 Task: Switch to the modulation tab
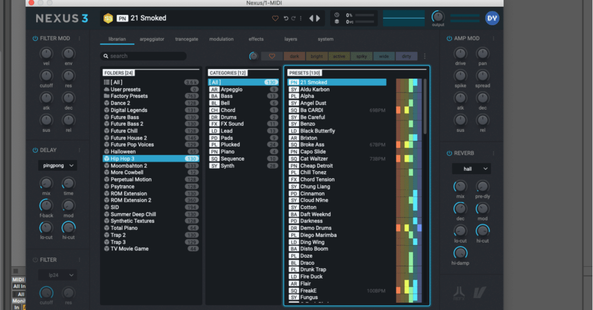click(221, 39)
